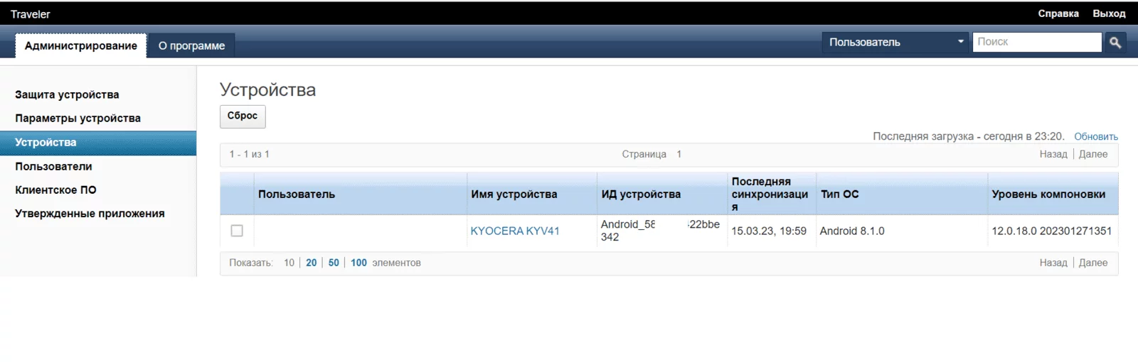Image resolution: width=1138 pixels, height=362 pixels.
Task: Select Защита устройства in sidebar
Action: (x=67, y=94)
